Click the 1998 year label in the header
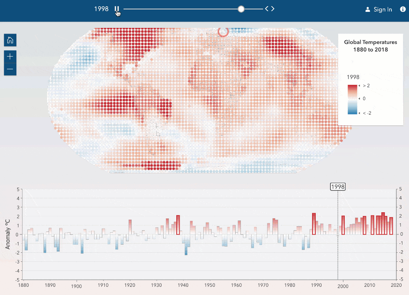This screenshot has width=409, height=295. (102, 9)
